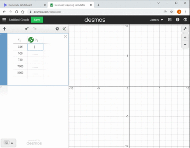Click the active y1 input cell beside 316

tap(35, 47)
